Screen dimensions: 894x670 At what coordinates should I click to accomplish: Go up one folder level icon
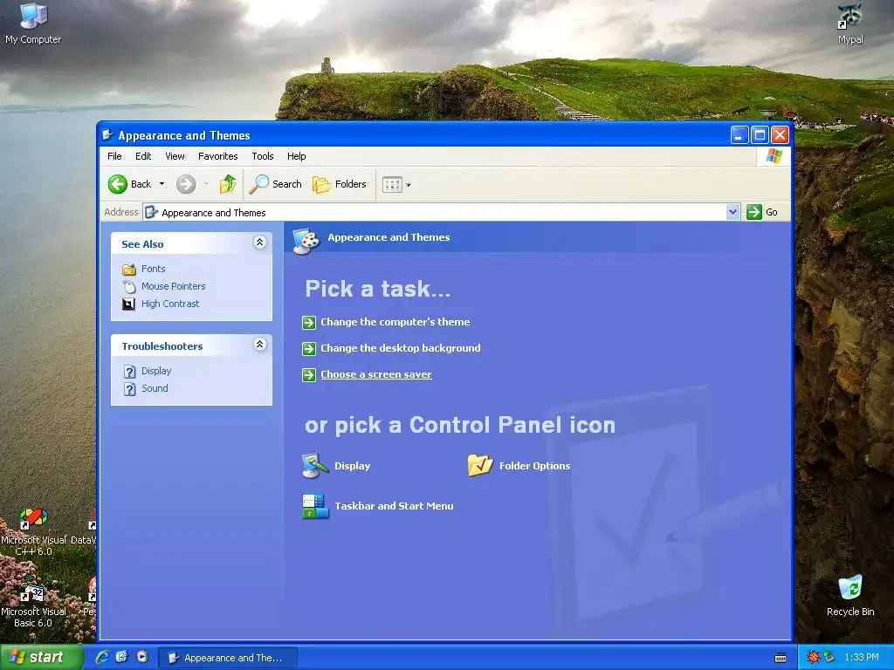pos(228,184)
